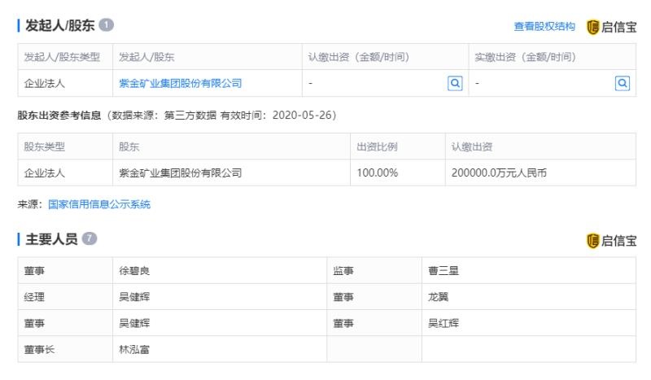Open the blue 紫金矿业集团股份有限公司 company link

click(180, 83)
